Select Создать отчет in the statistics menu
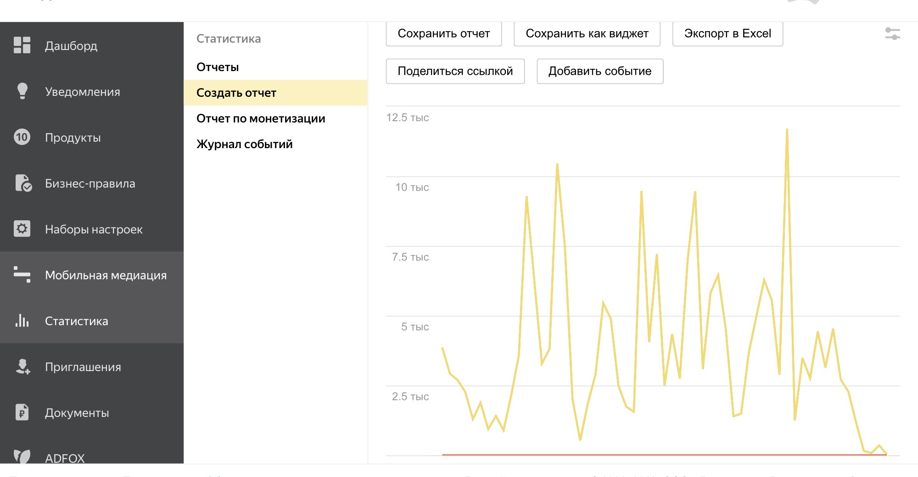Screen dimensions: 918x477 (x=236, y=93)
